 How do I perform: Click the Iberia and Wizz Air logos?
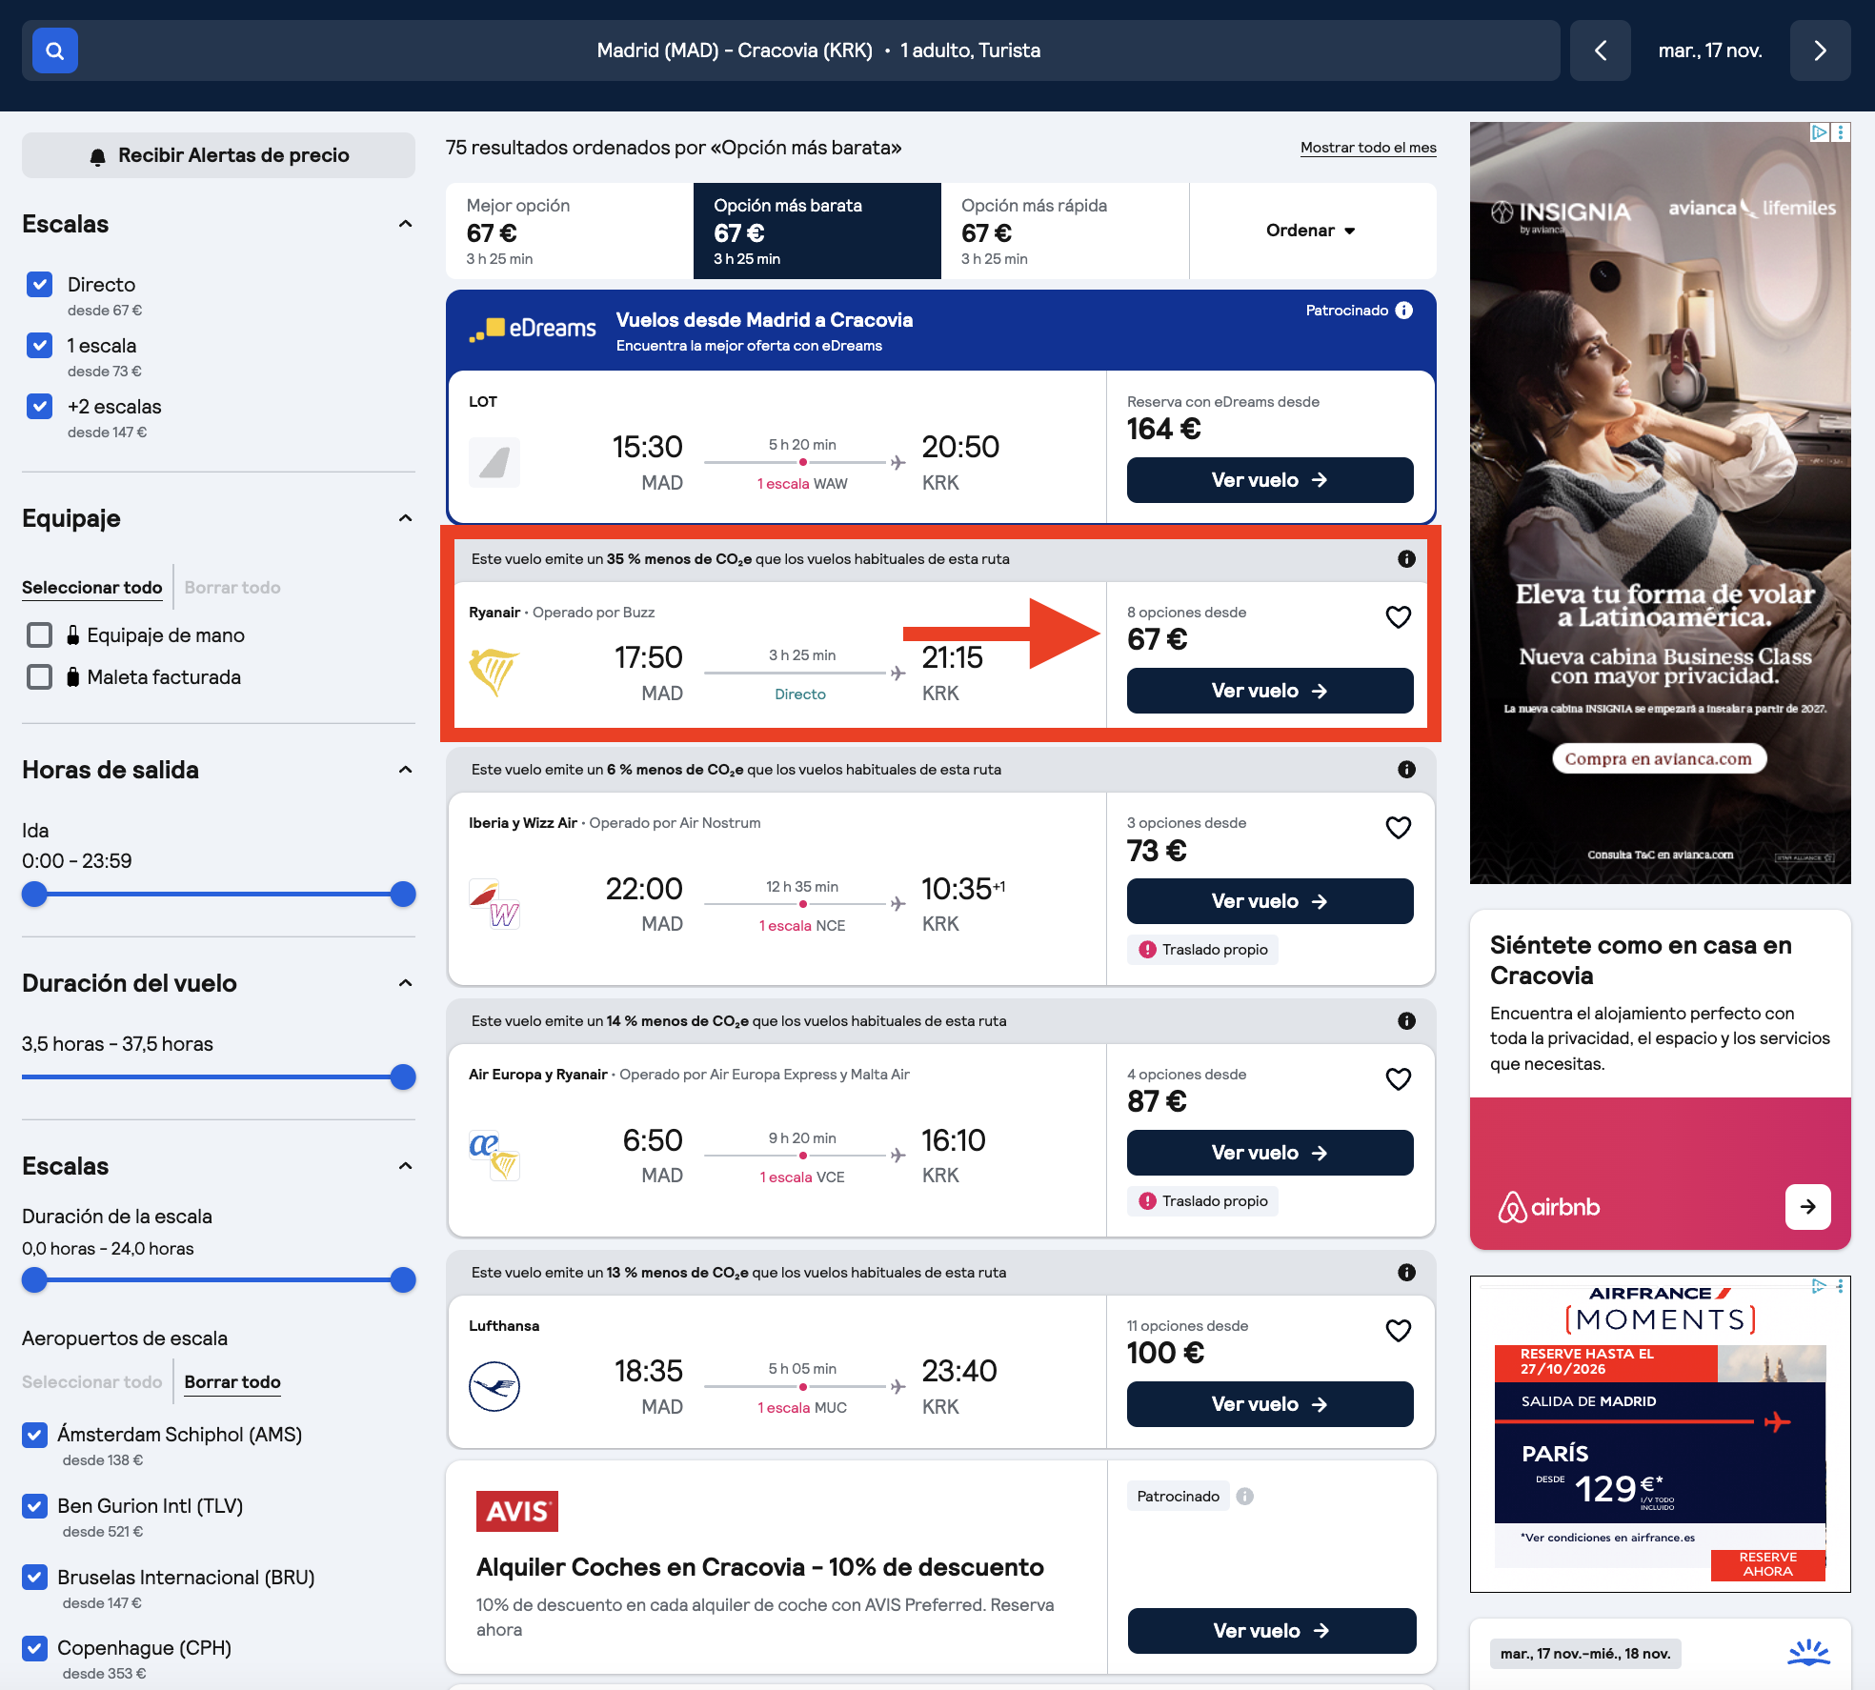tap(494, 903)
